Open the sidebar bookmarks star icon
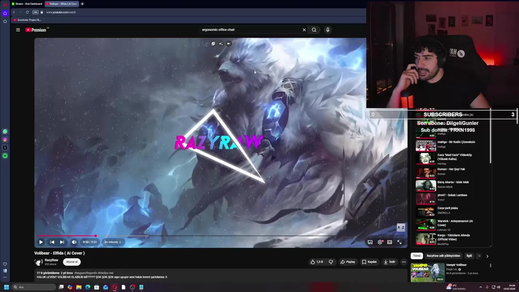Viewport: 519px width, 292px height. click(5, 21)
